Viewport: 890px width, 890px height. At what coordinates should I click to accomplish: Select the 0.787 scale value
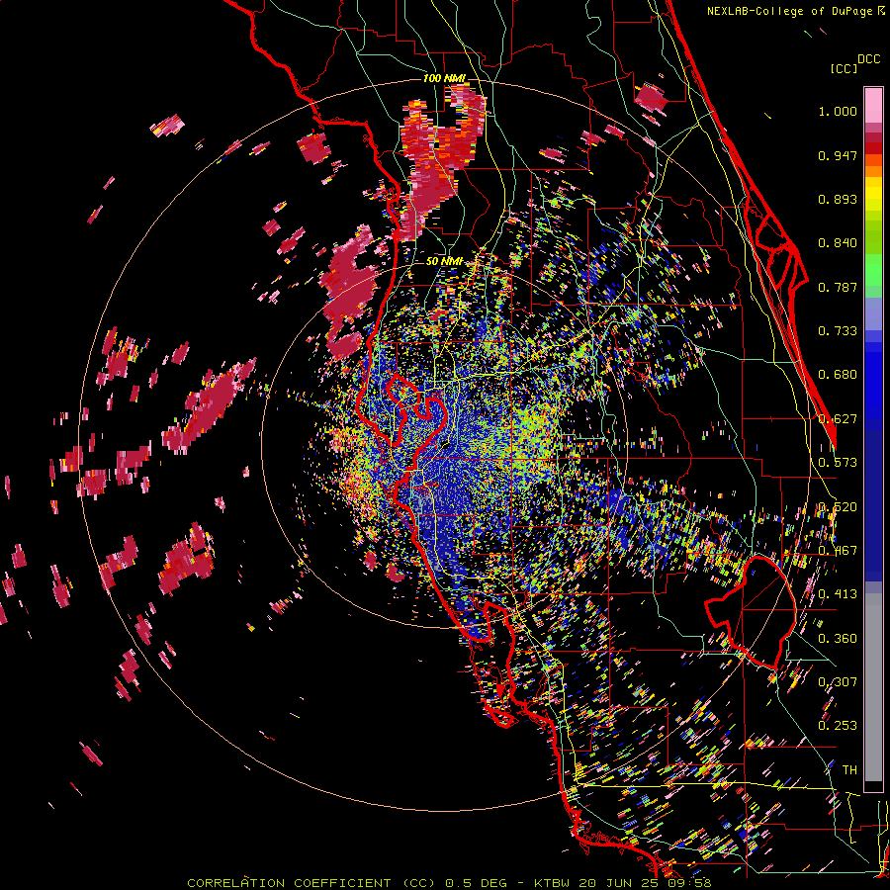[x=838, y=287]
